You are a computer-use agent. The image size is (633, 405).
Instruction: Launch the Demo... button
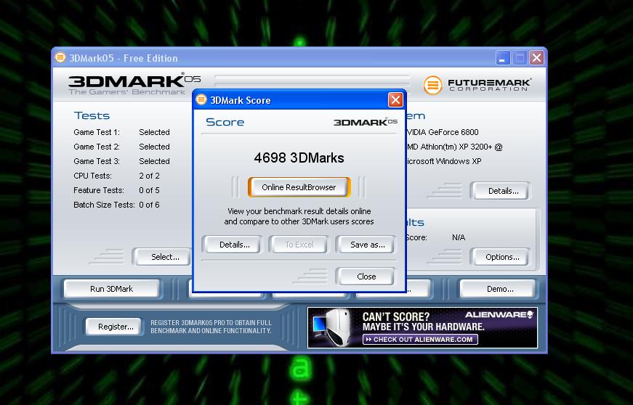click(x=497, y=289)
